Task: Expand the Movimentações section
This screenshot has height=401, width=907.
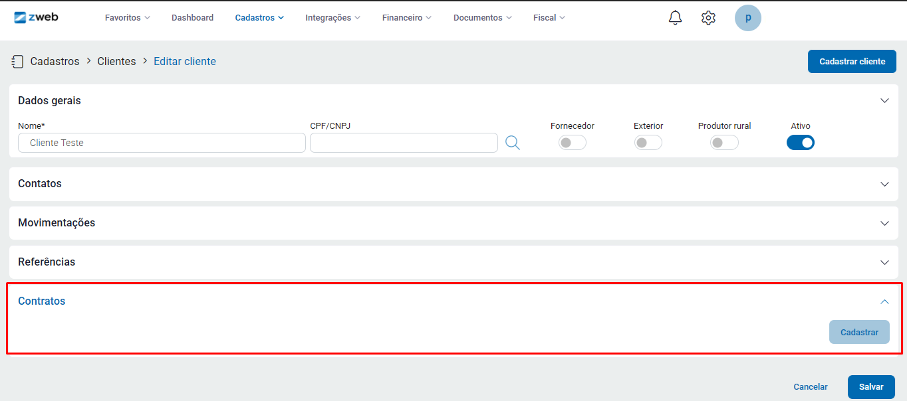Action: (884, 223)
